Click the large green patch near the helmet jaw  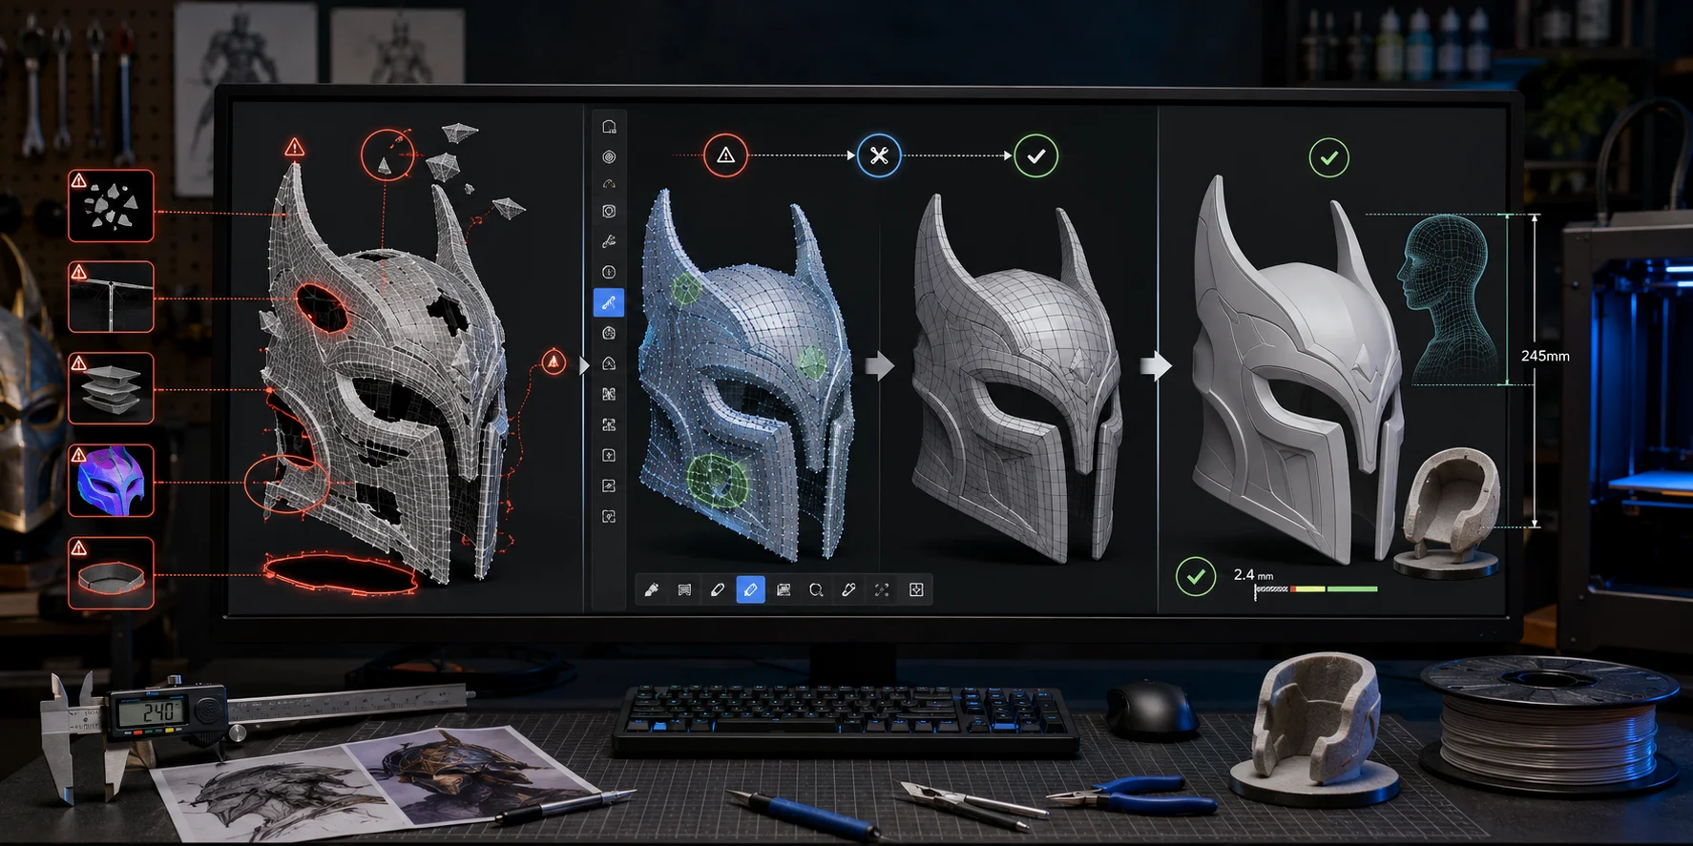point(718,479)
